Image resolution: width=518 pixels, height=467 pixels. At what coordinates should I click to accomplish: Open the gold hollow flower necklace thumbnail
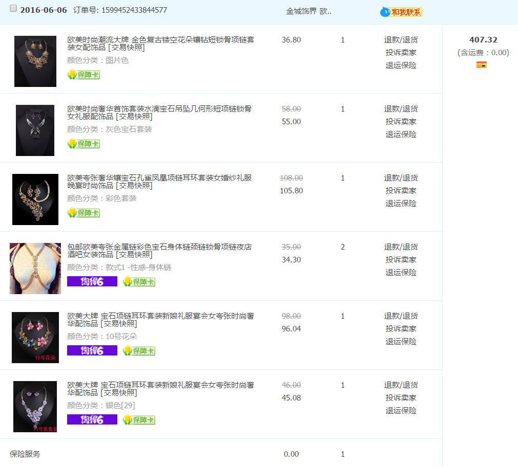(x=35, y=61)
